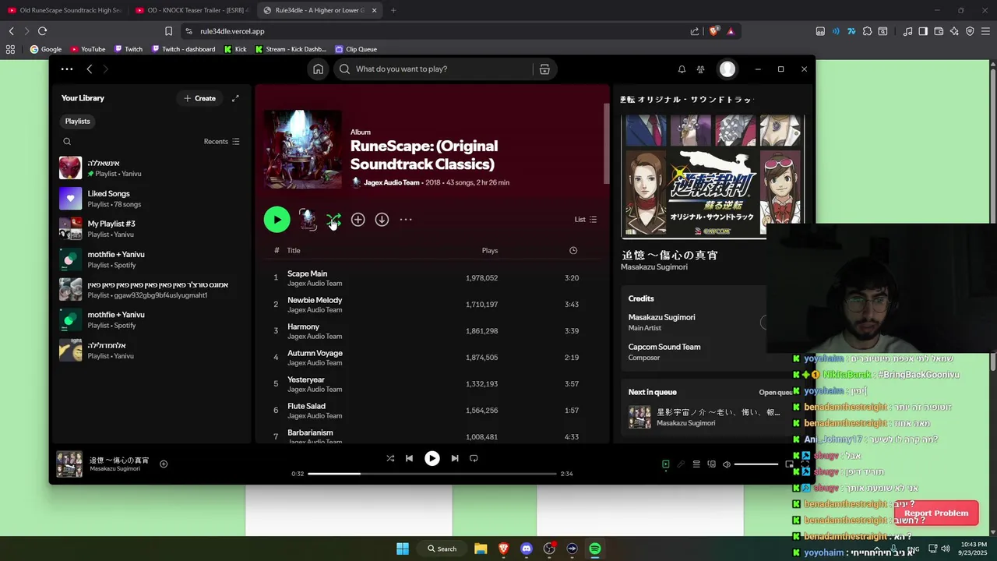Connect to a device
This screenshot has width=997, height=561.
pos(711,464)
